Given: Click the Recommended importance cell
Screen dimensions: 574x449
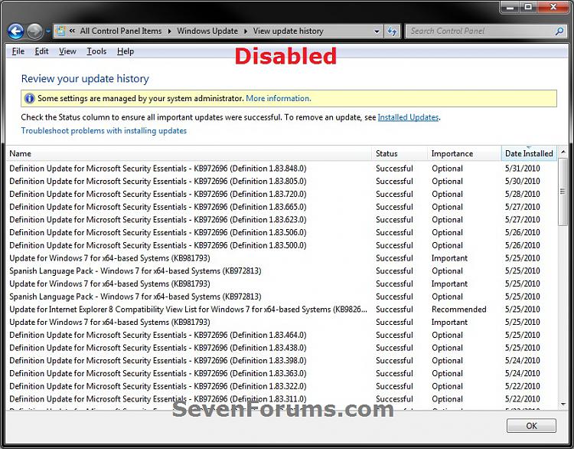Looking at the screenshot, I should click(458, 310).
